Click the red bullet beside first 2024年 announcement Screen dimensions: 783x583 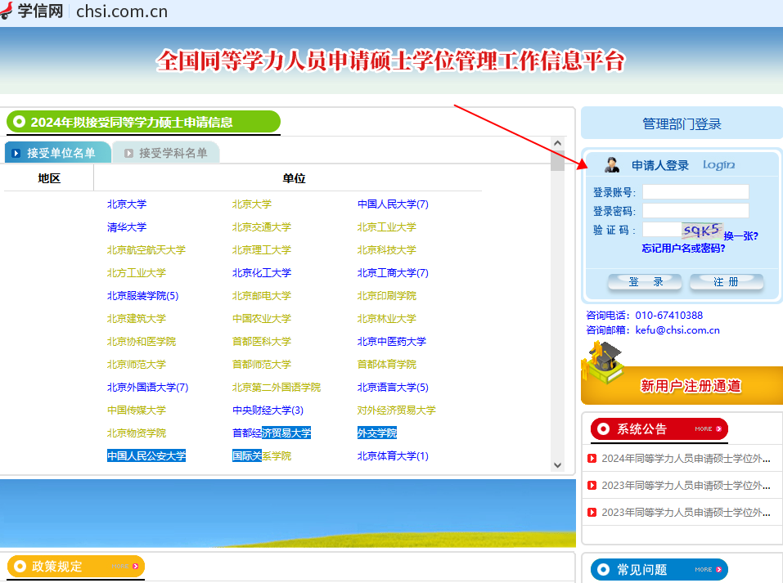592,458
